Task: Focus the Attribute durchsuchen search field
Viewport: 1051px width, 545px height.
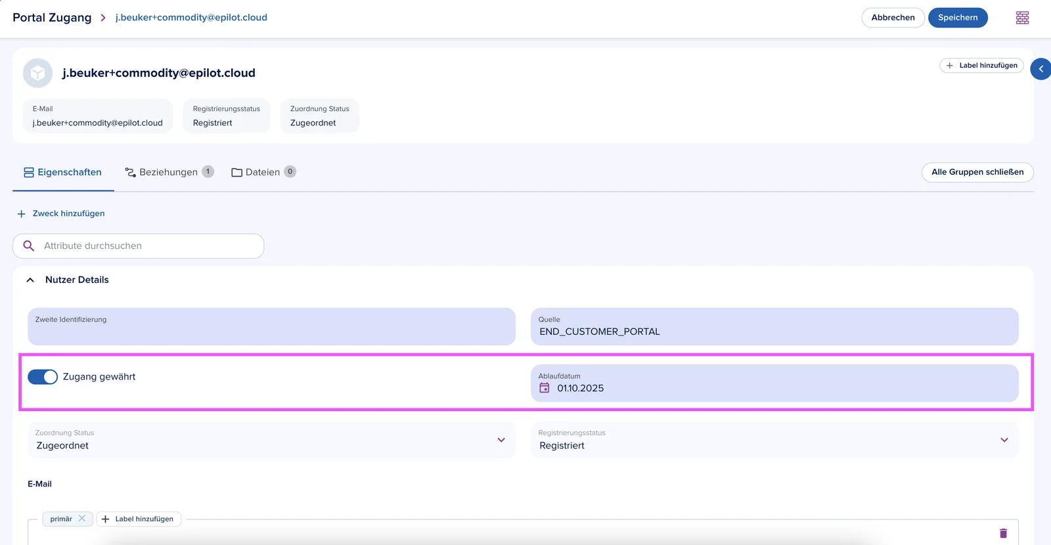Action: point(139,246)
